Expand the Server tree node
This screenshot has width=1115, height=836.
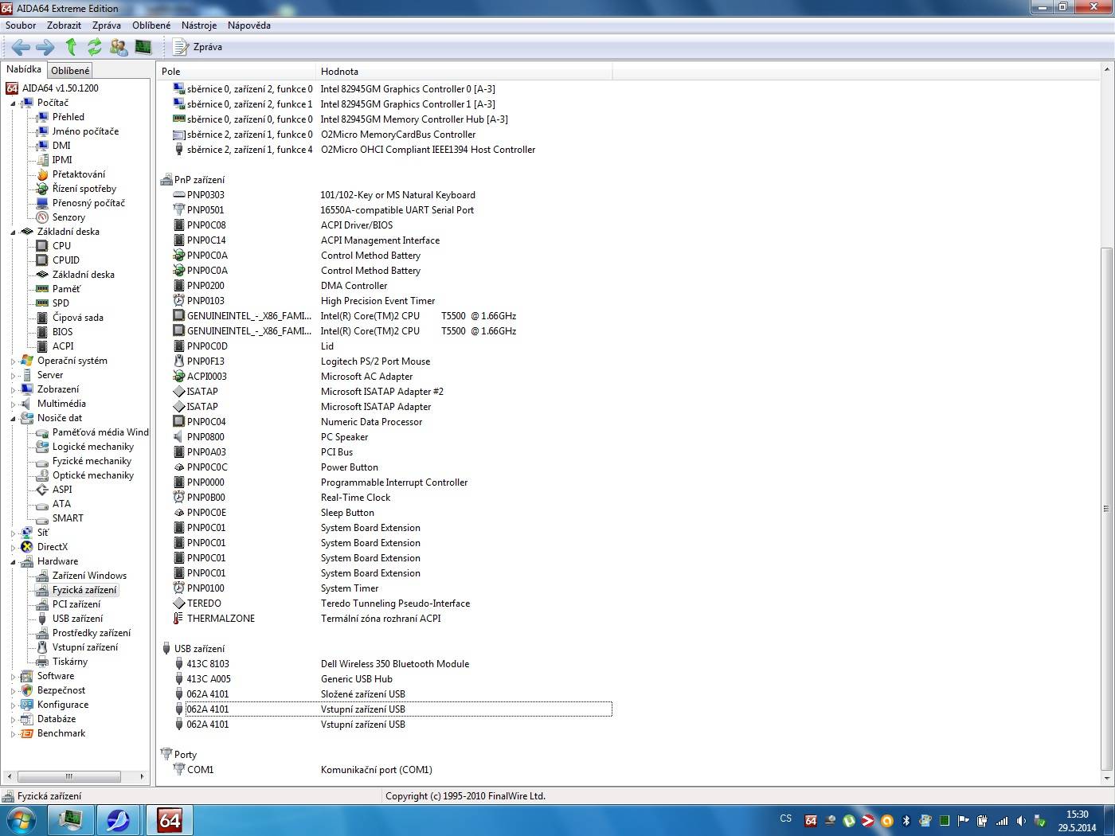click(13, 376)
